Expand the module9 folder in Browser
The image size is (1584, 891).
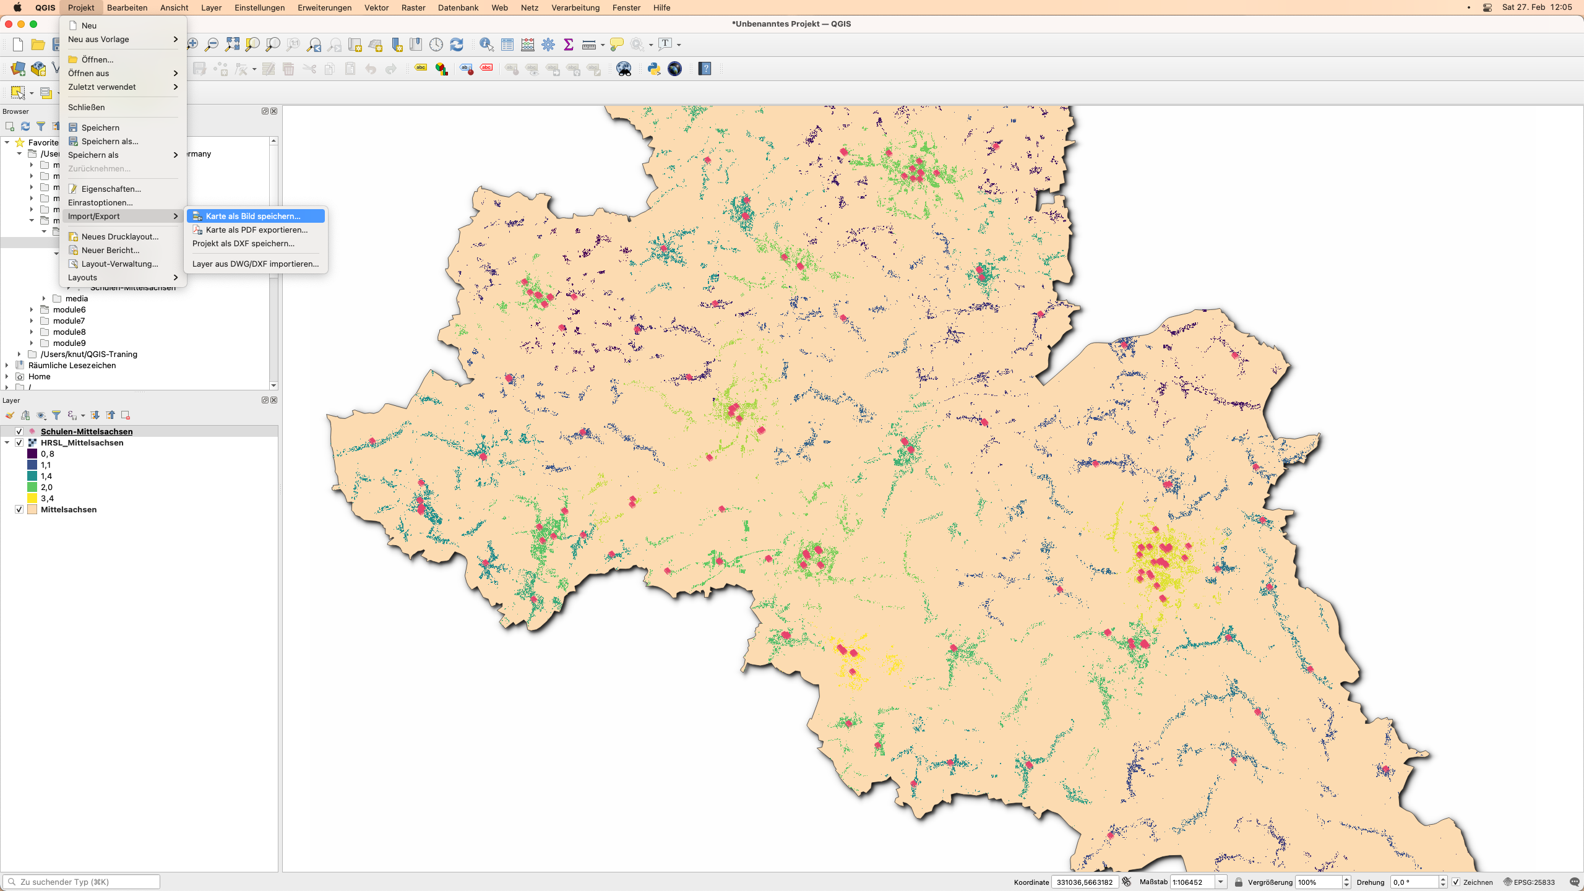32,343
